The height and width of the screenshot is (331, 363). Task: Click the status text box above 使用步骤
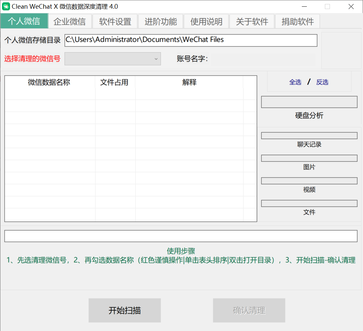(181, 236)
